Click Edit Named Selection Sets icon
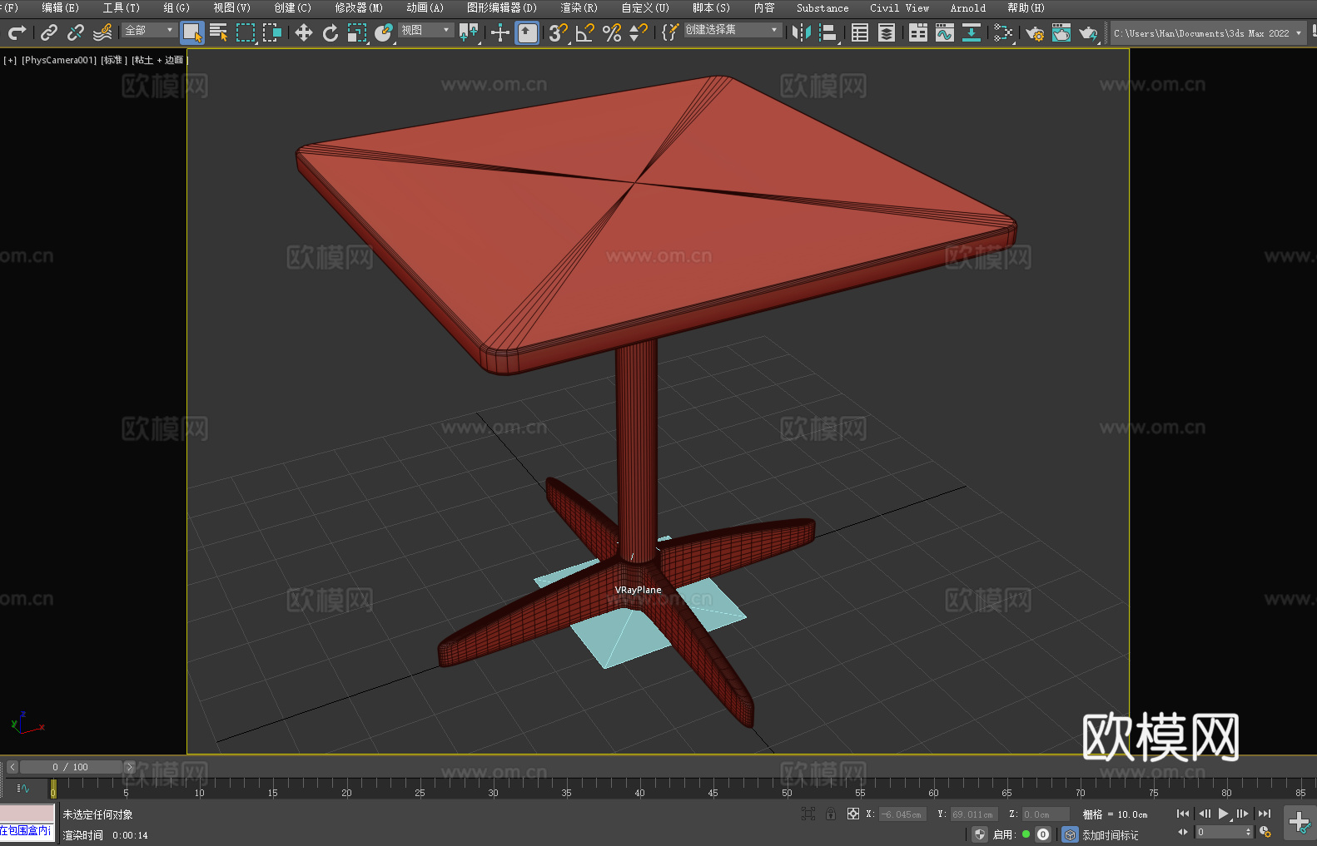This screenshot has width=1317, height=846. point(670,32)
